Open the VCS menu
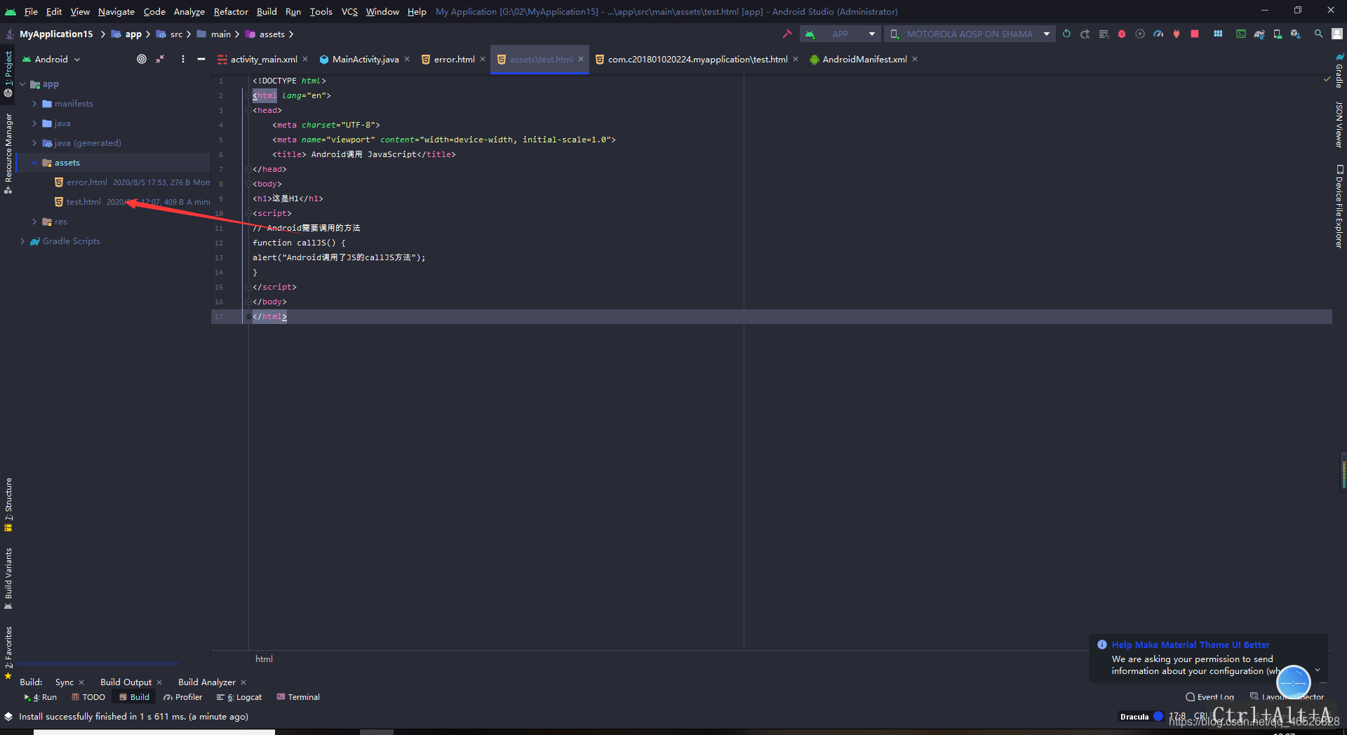 349,11
